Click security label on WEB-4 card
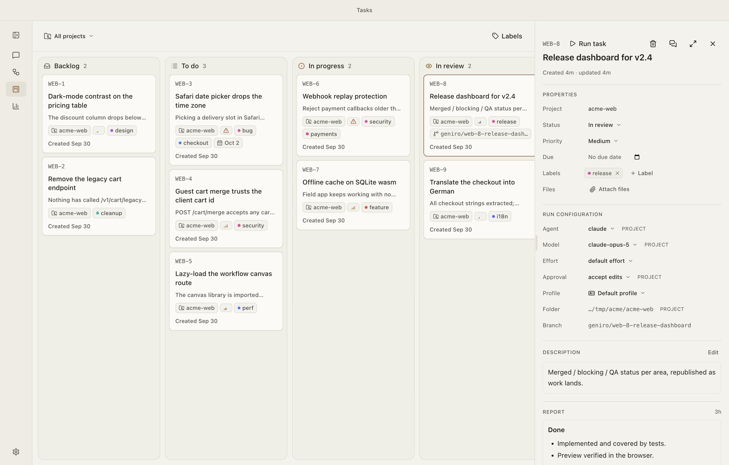This screenshot has height=465, width=729. coord(251,225)
